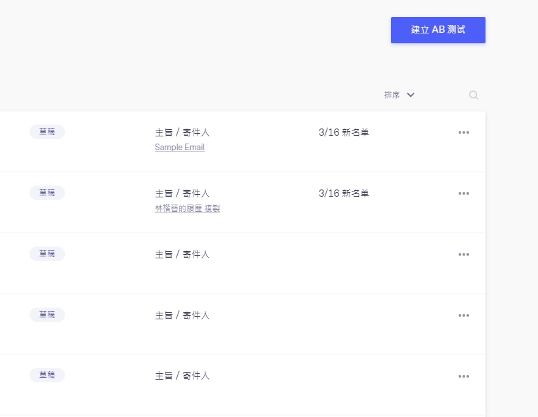This screenshot has width=538, height=417.
Task: Click 主旨 / 寄件人 above 林楷晉的履歷 複製
Action: click(182, 193)
